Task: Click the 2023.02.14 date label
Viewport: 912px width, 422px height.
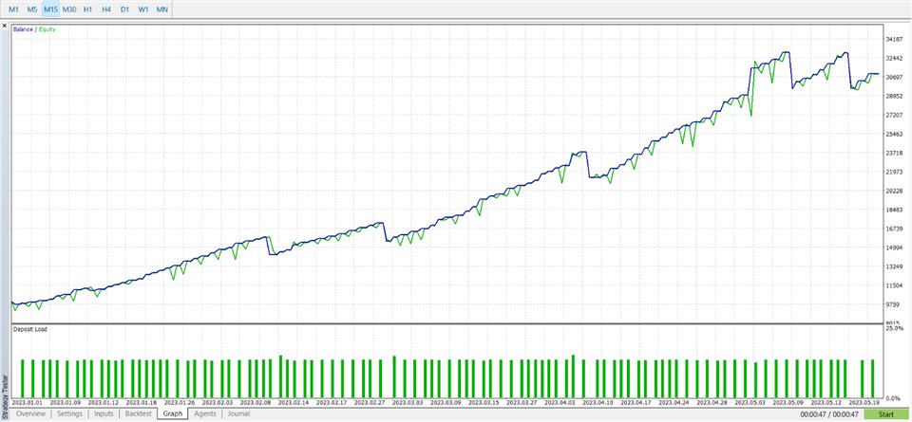Action: point(294,402)
